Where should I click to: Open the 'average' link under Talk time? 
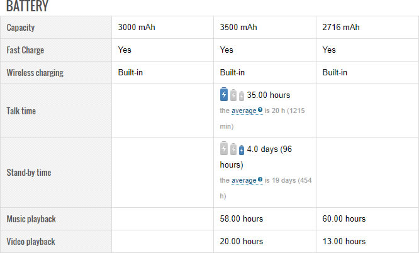244,110
